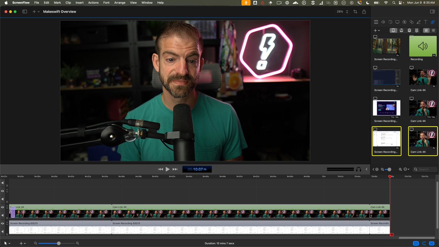Open the Text properties tab

pos(425,22)
